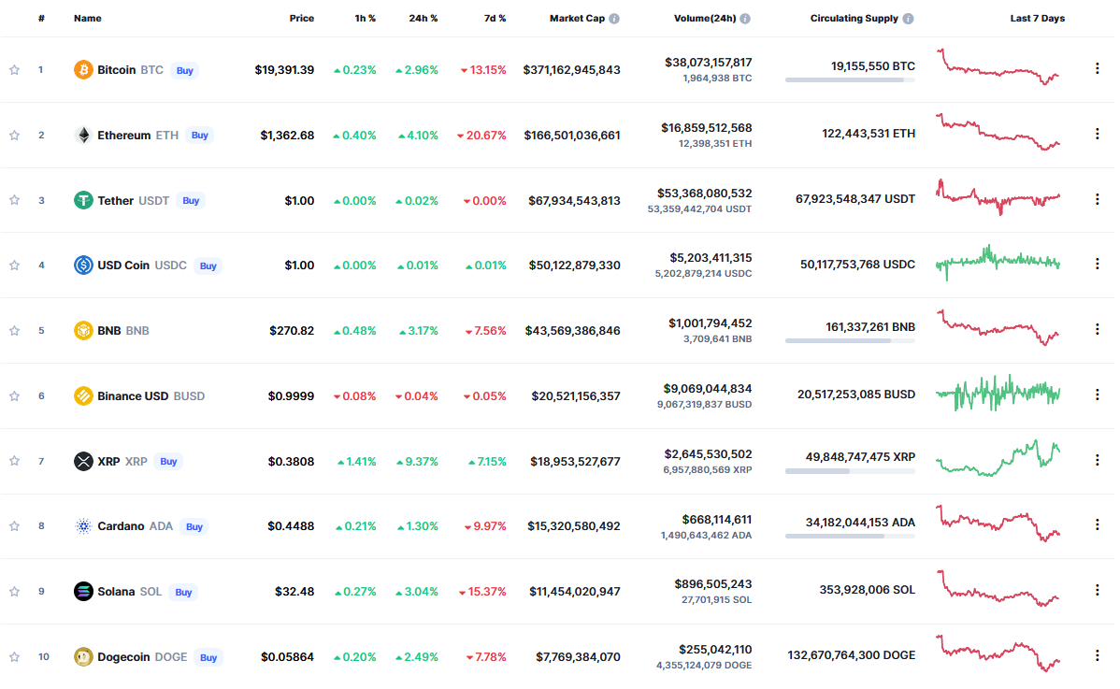Sort the table by Price column
The width and height of the screenshot is (1120, 689).
point(301,19)
